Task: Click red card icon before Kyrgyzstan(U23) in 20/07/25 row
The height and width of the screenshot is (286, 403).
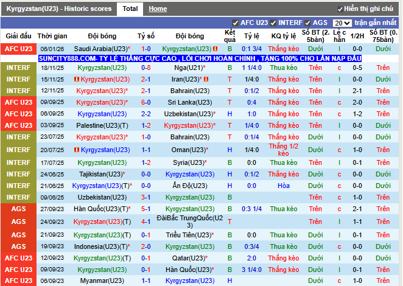Action: (x=77, y=150)
